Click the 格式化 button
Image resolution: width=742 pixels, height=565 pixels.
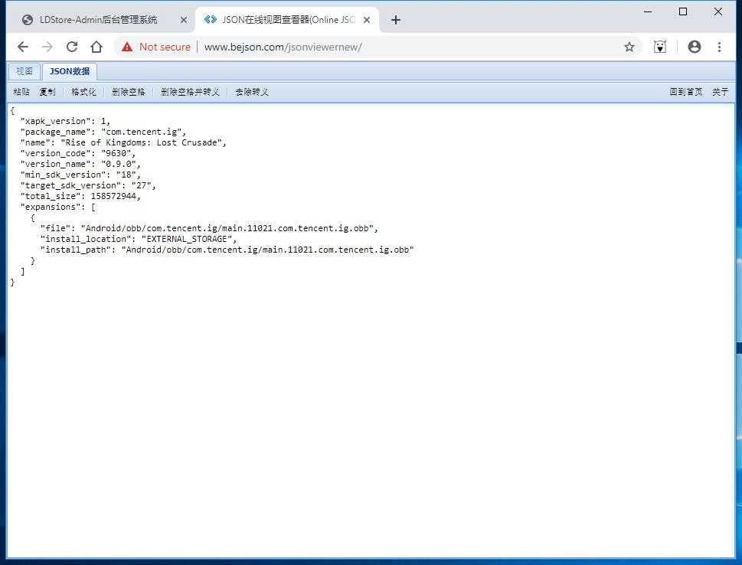[x=83, y=92]
